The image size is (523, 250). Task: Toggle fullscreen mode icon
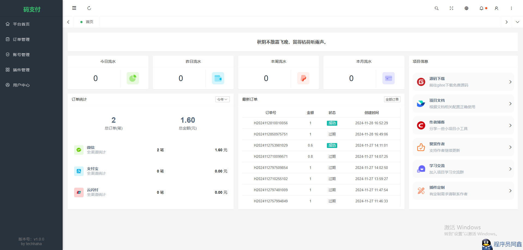[451, 8]
